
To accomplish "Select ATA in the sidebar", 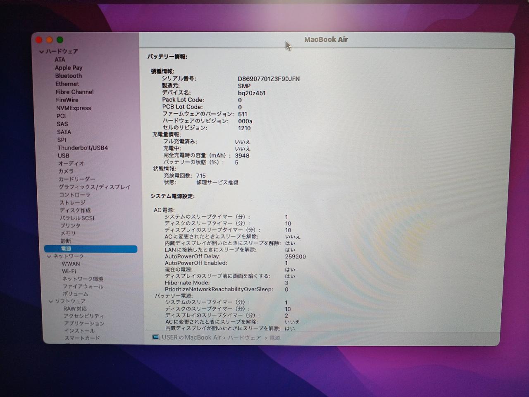I will coord(60,60).
